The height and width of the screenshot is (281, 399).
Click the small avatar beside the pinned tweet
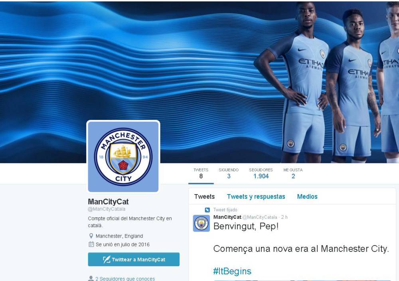[x=201, y=223]
